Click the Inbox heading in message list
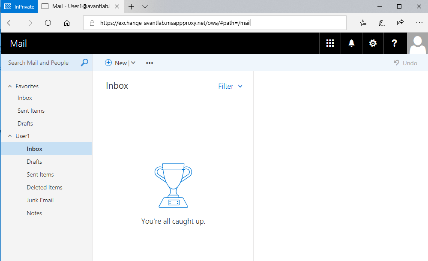428x261 pixels. tap(117, 86)
